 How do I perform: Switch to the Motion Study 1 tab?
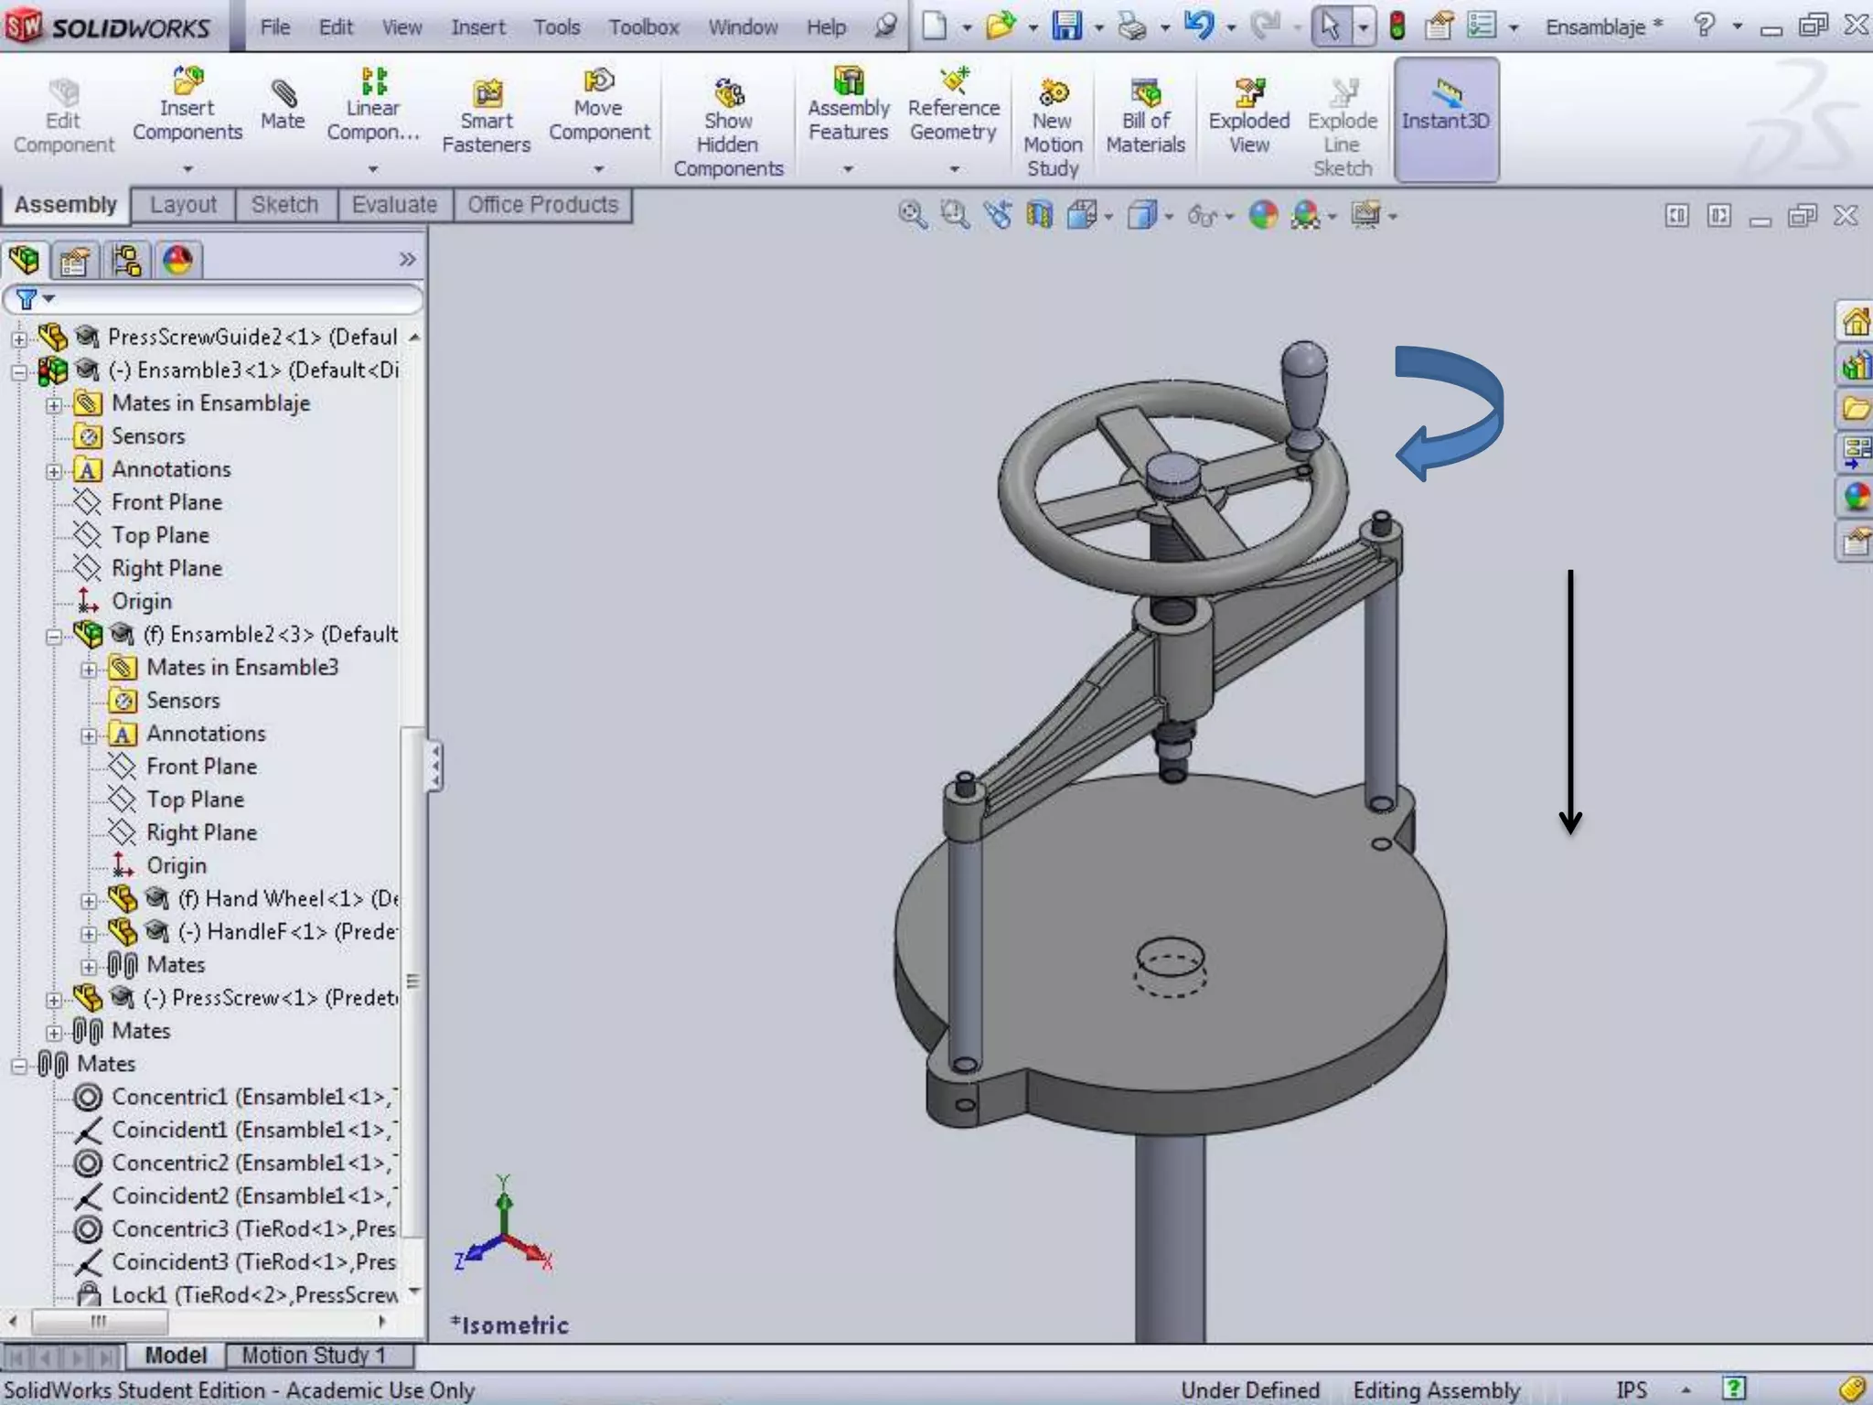(314, 1355)
